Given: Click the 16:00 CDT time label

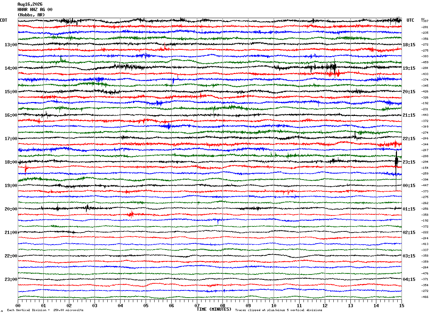Looking at the screenshot, I should [11, 115].
